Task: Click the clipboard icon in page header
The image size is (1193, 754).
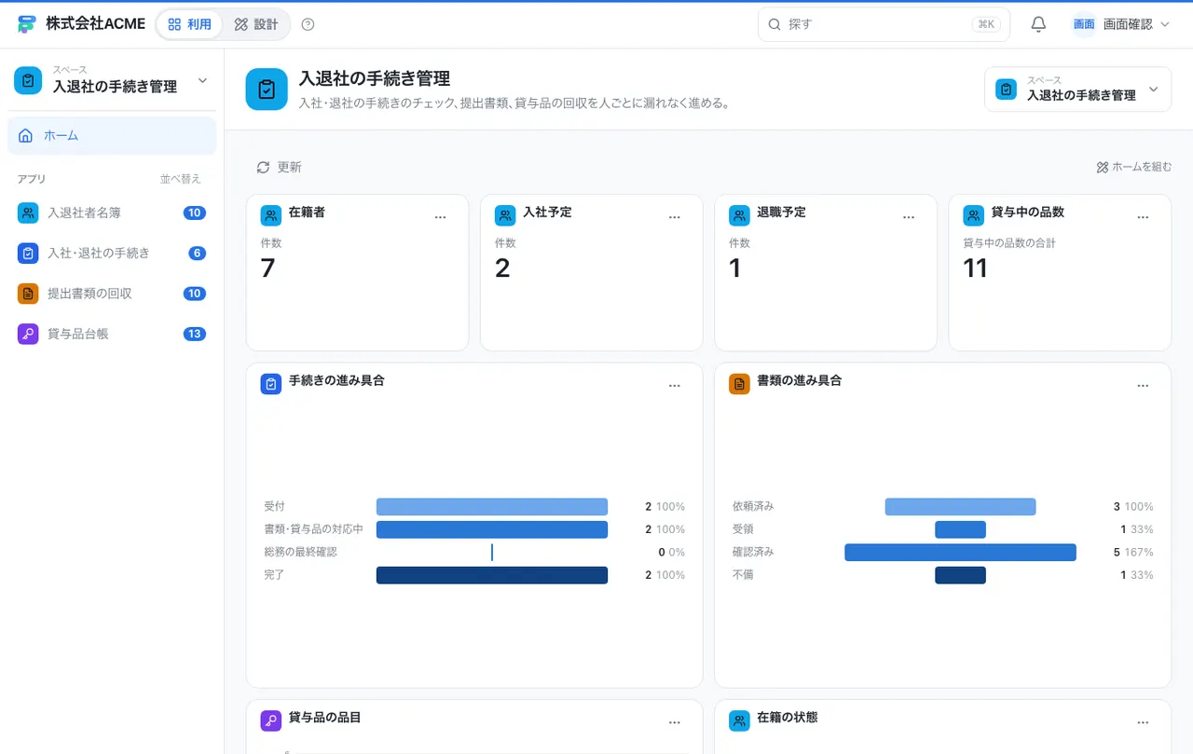Action: (x=267, y=89)
